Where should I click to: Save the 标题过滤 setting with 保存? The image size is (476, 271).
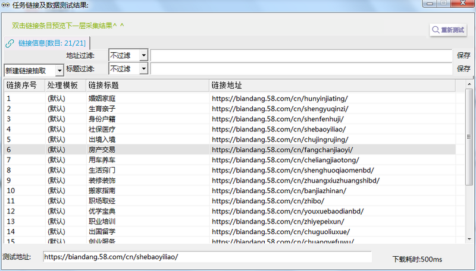pos(464,68)
